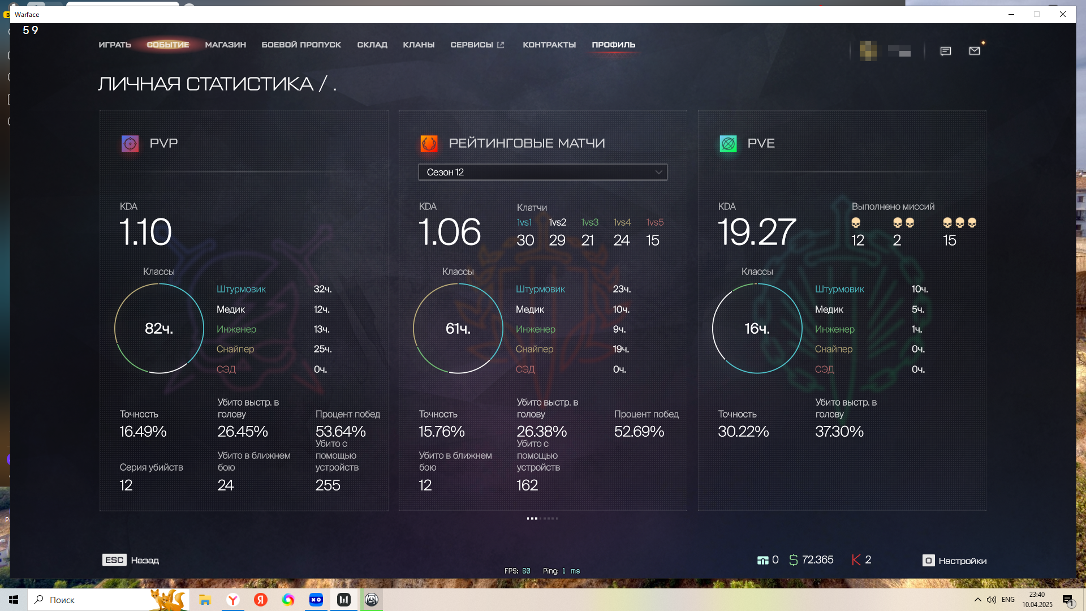Select Инженер class in PVE panel
1086x611 pixels.
coord(835,329)
